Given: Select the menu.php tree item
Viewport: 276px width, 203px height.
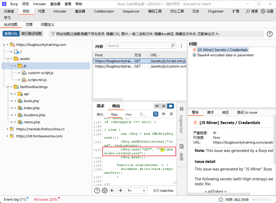Looking at the screenshot, I should click(32, 122).
